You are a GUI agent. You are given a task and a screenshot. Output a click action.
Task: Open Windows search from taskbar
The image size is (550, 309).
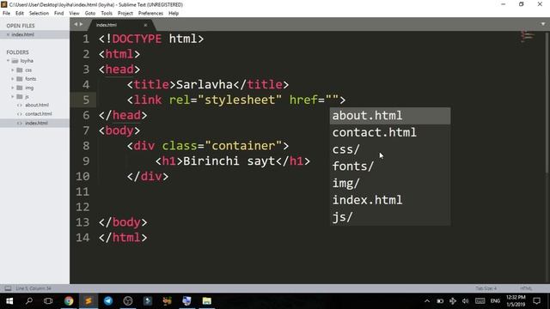(29, 301)
